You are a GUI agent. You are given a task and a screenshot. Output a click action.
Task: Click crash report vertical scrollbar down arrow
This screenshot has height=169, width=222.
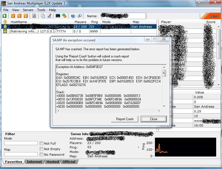tap(164, 106)
